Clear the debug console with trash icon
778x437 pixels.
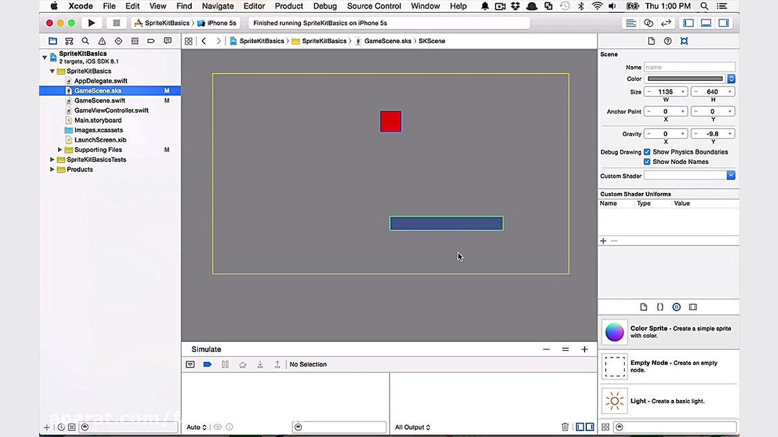point(565,427)
